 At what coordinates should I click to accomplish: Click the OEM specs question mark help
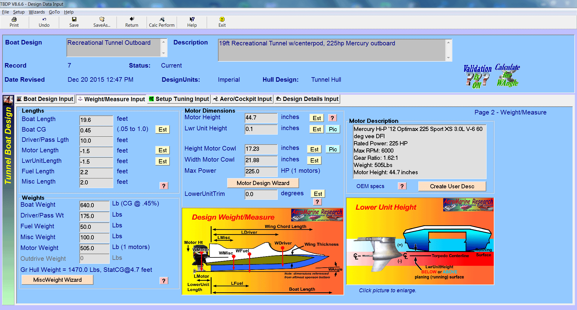[402, 186]
